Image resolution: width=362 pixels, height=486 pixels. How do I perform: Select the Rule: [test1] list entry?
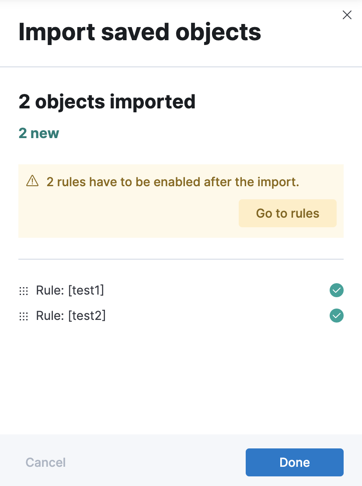pos(70,290)
